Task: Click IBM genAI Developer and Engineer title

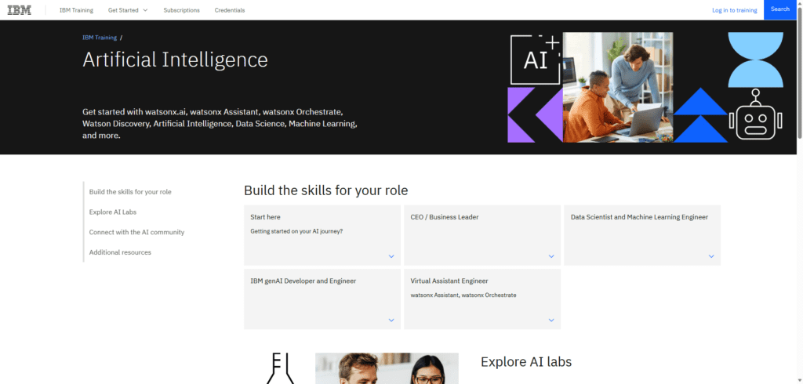Action: pyautogui.click(x=303, y=281)
